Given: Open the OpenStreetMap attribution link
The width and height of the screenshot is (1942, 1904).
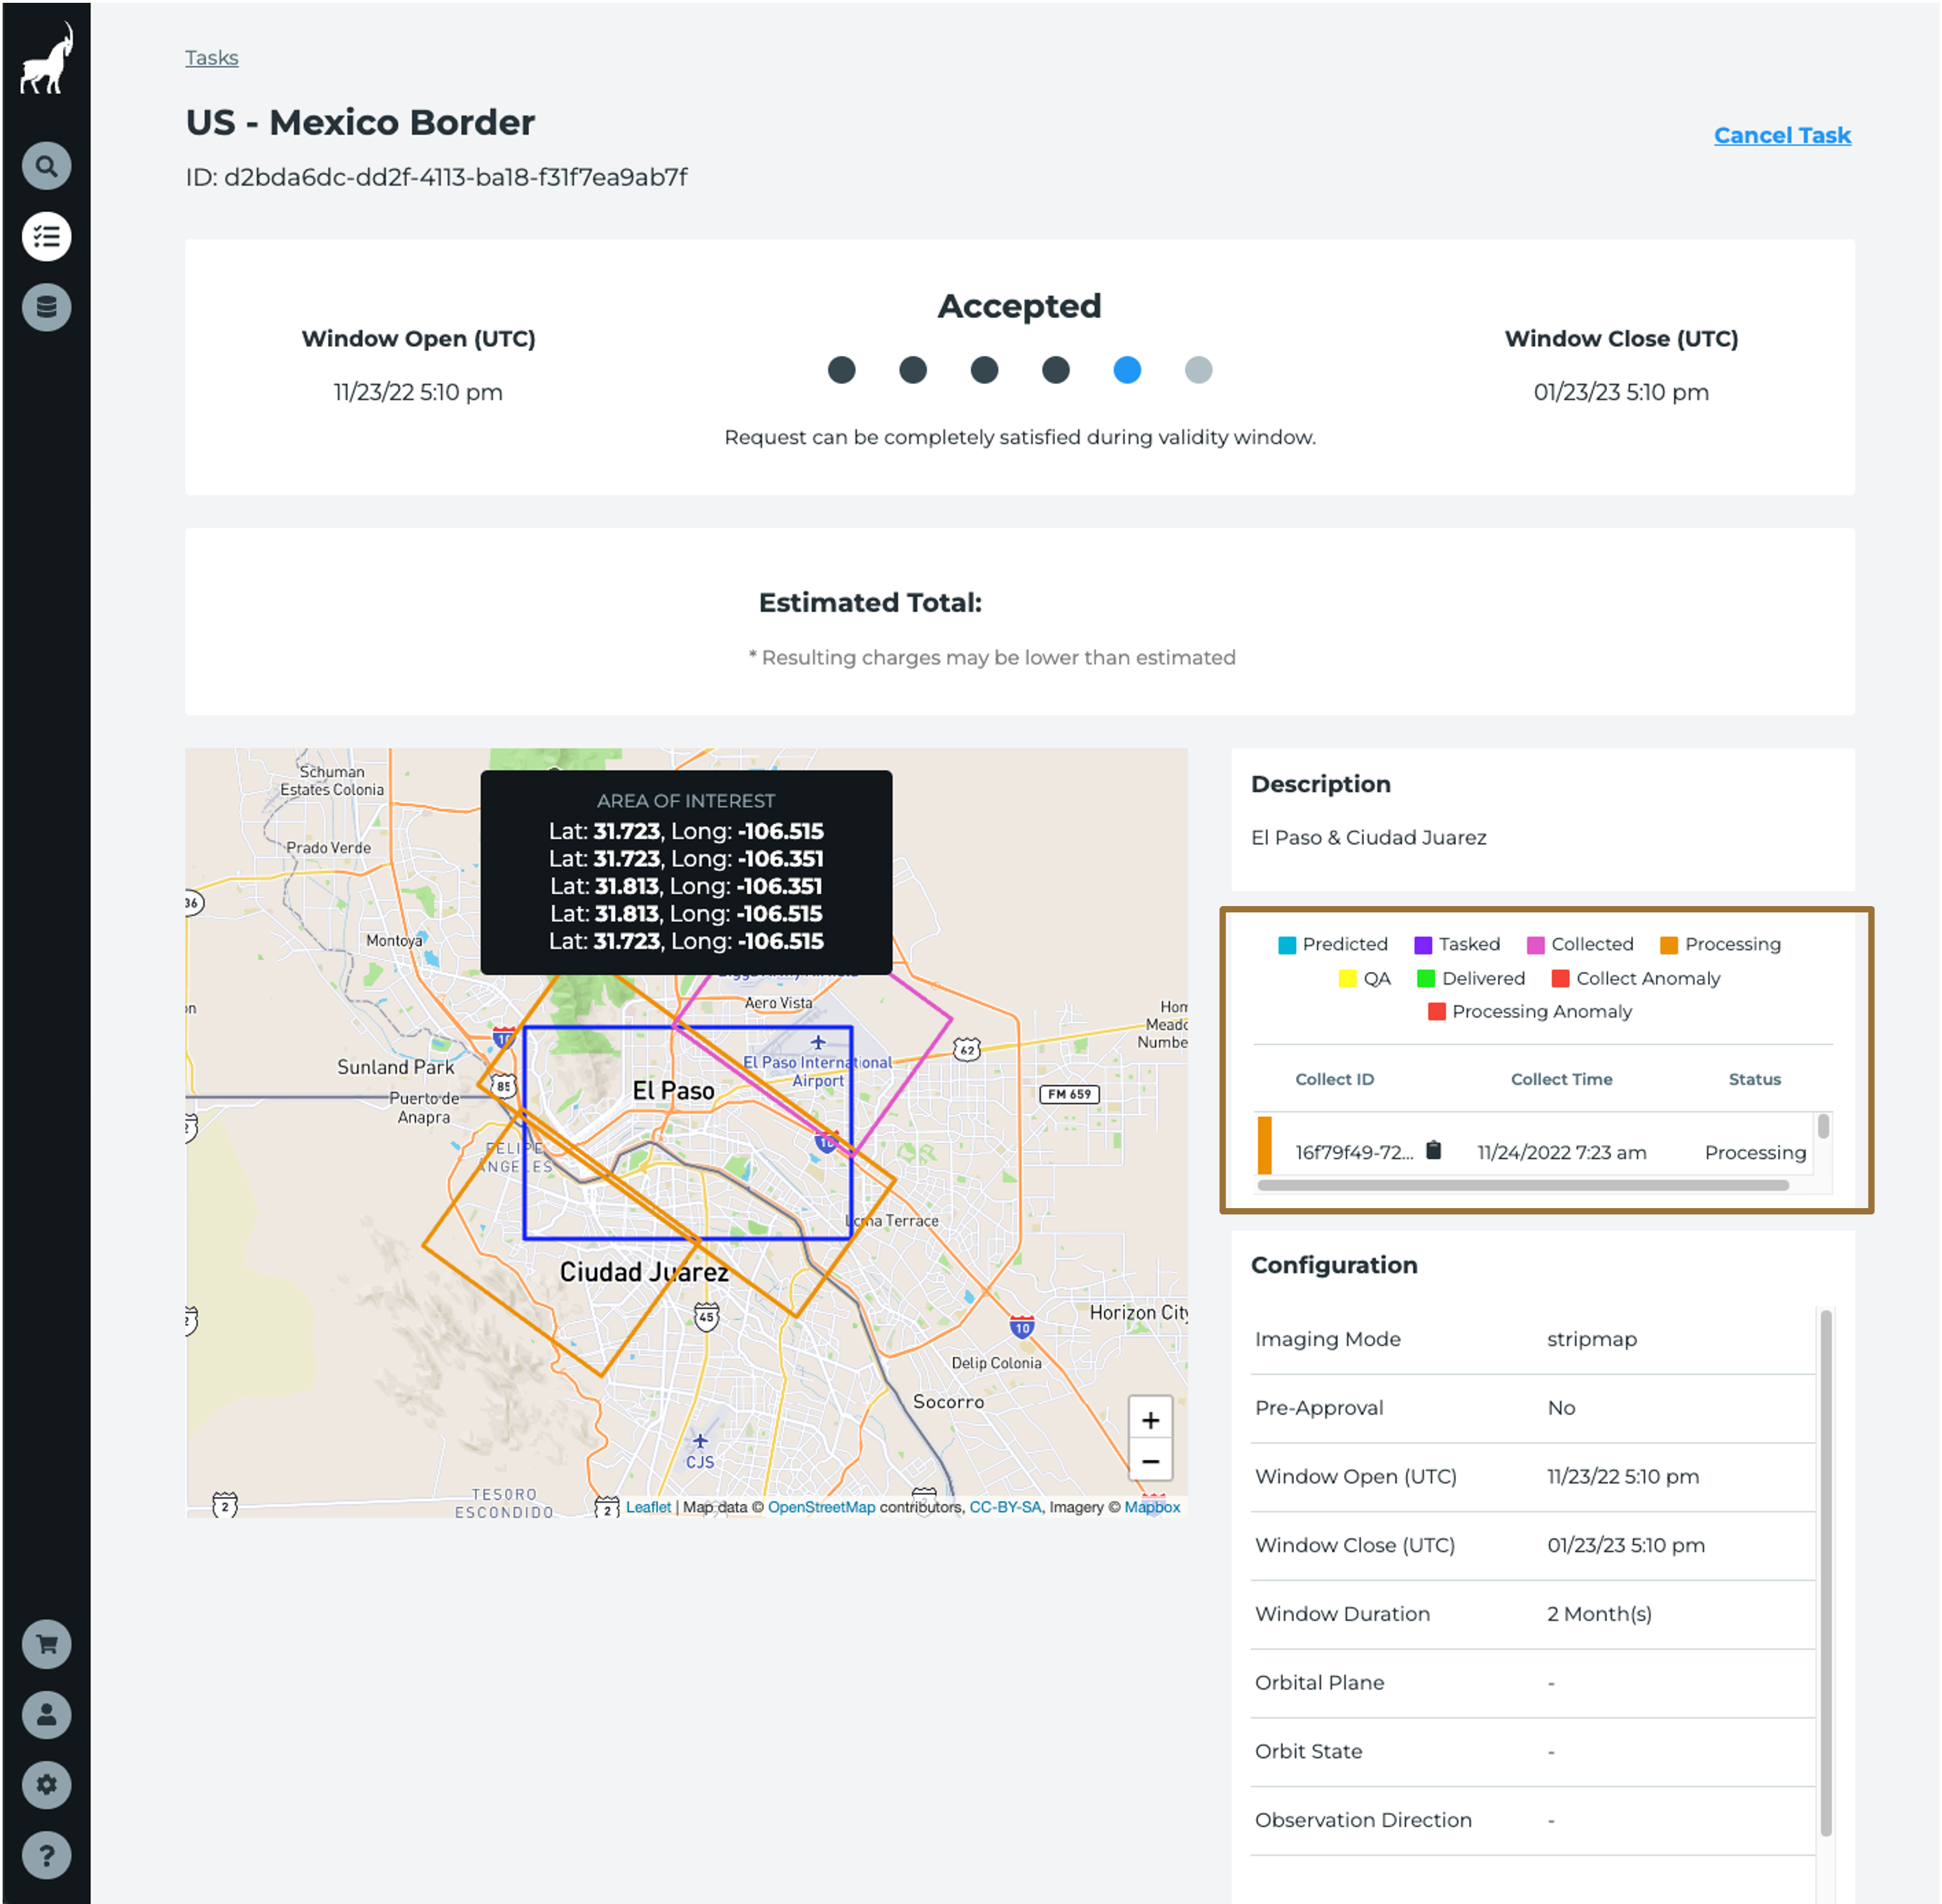Looking at the screenshot, I should tap(820, 1507).
